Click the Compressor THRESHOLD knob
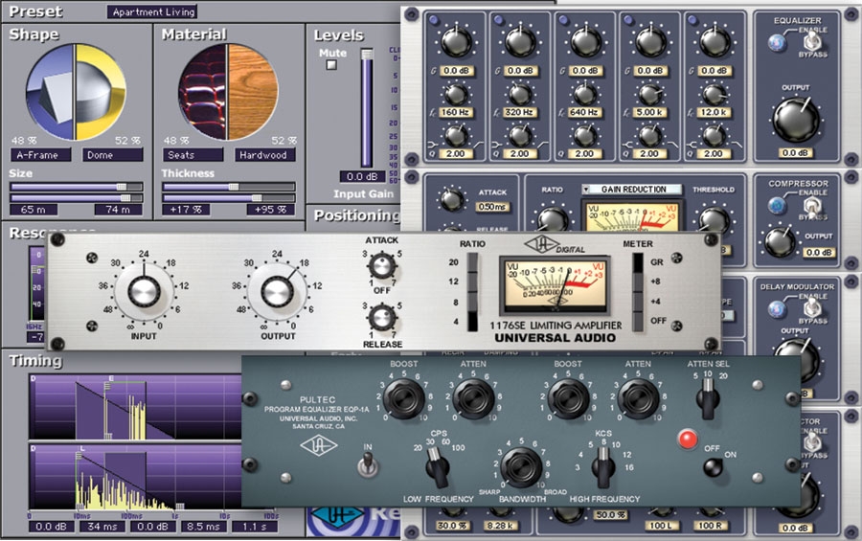The height and width of the screenshot is (541, 862). point(714,220)
